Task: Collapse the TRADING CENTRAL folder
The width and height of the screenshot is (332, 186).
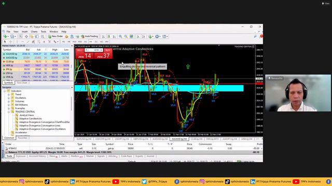Action: pyautogui.click(x=9, y=112)
